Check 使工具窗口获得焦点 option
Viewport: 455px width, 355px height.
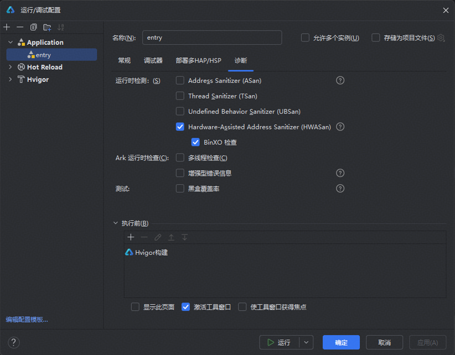tap(242, 307)
